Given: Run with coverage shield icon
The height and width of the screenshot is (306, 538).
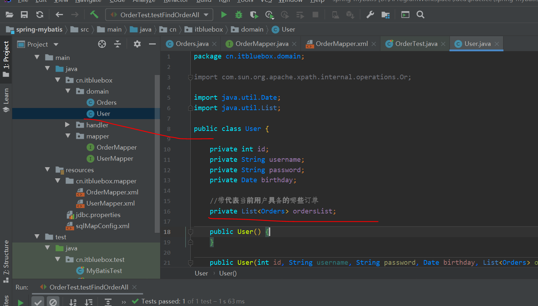Looking at the screenshot, I should 254,15.
